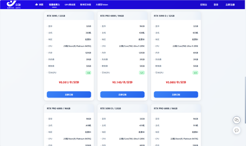This screenshot has width=246, height=146.
Task: Click the thumbs-up 拼团 icon
Action: click(36, 4)
